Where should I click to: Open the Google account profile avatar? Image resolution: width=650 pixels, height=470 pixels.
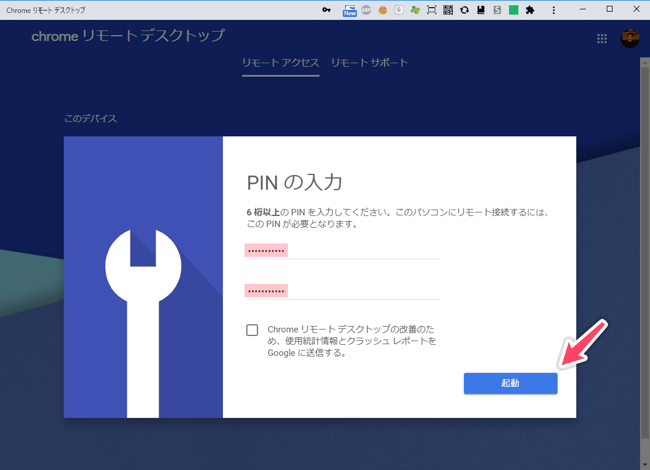click(630, 39)
